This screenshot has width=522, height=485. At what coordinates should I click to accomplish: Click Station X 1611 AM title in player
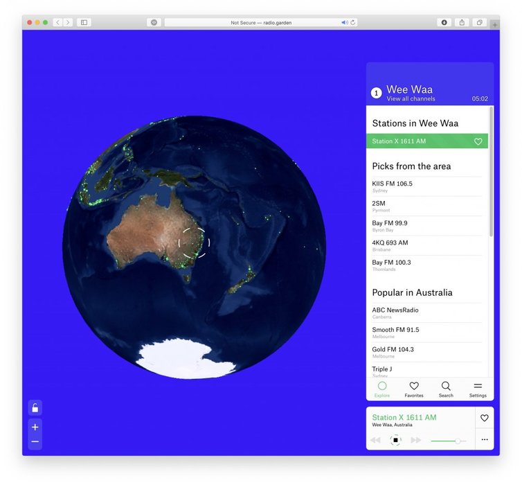pos(404,417)
